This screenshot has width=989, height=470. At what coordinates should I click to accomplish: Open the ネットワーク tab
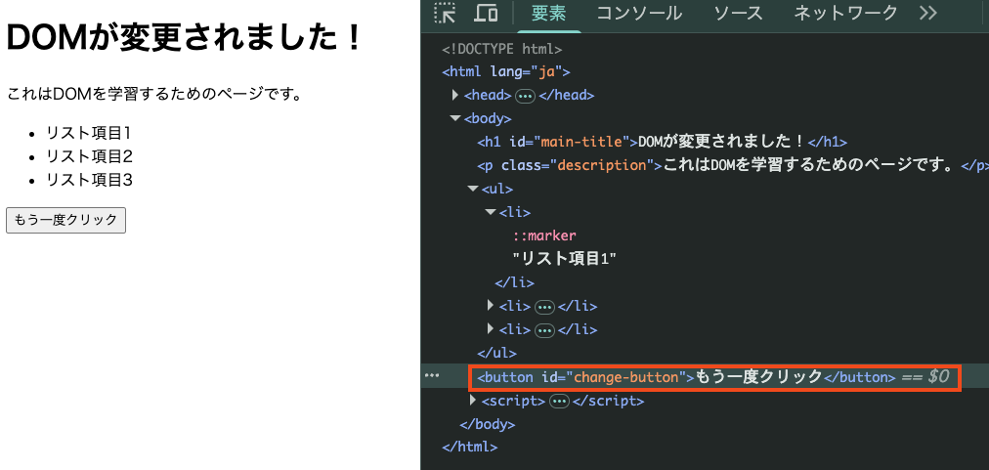pos(845,14)
